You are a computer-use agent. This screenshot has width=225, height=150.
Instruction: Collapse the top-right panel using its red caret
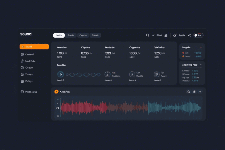201,47
